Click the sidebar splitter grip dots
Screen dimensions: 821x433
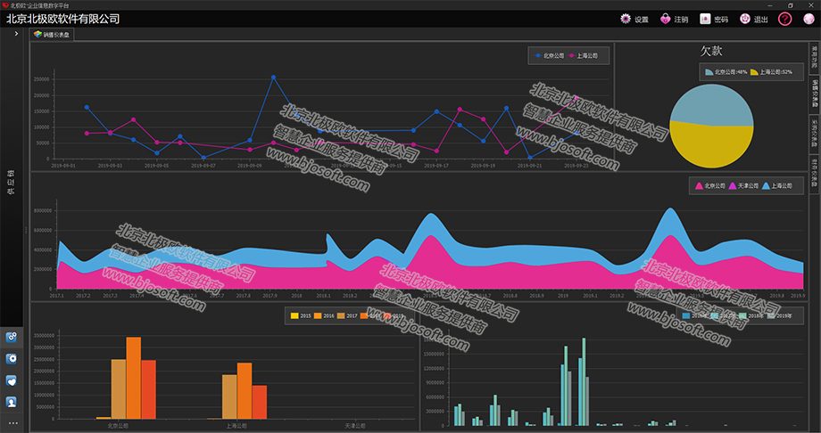(26, 230)
